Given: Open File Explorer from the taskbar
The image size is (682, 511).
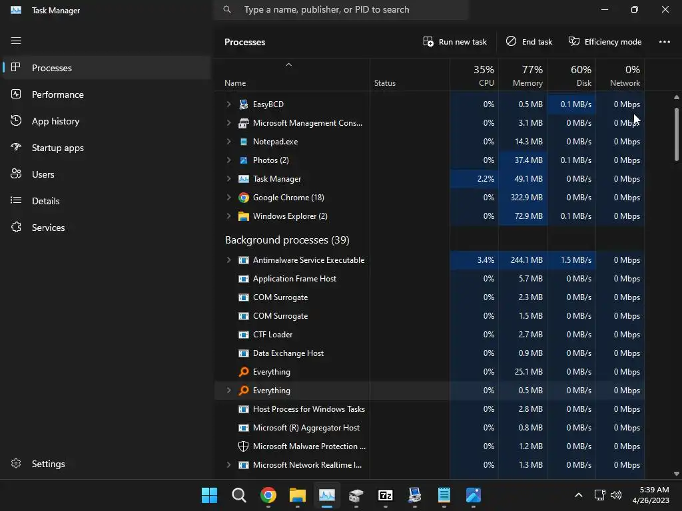Looking at the screenshot, I should coord(298,495).
